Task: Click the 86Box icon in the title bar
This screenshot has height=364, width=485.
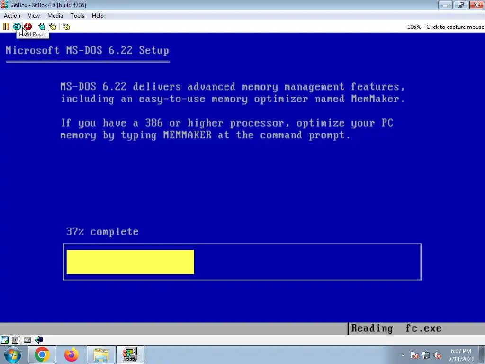Action: (5, 5)
